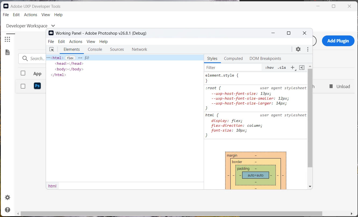Click the Styles pane scroll down arrow

tap(310, 186)
